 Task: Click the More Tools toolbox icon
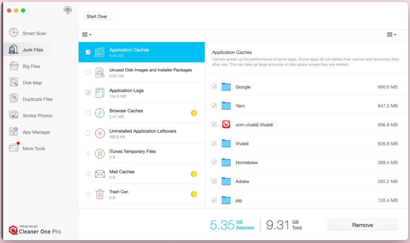point(14,148)
